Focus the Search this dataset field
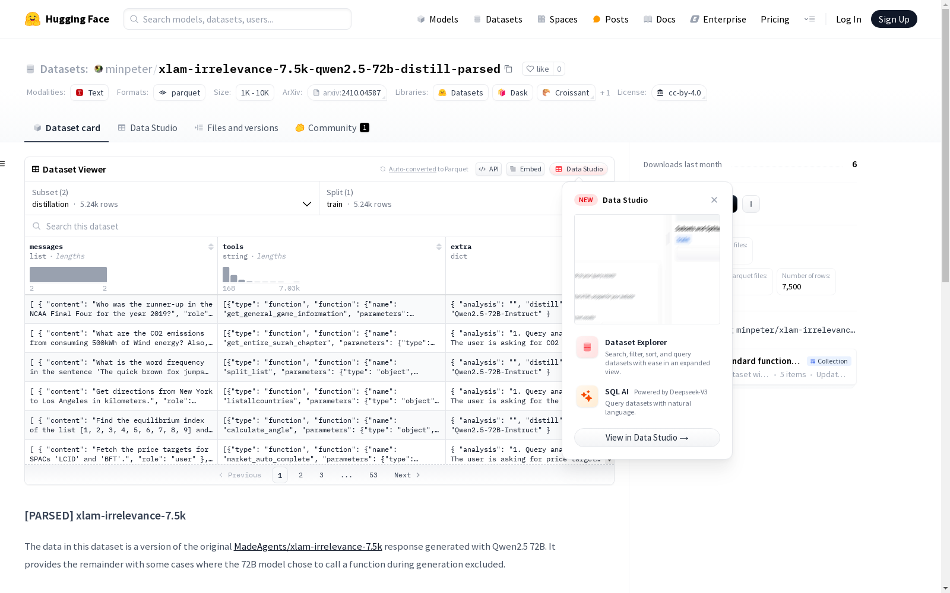This screenshot has width=950, height=593. tap(293, 226)
